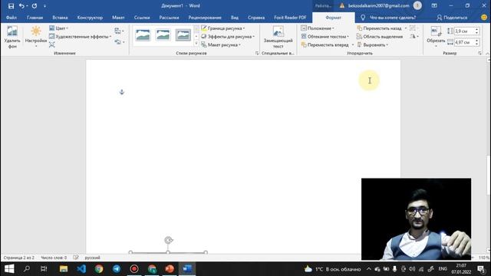Switch to the Справка tab

point(256,18)
